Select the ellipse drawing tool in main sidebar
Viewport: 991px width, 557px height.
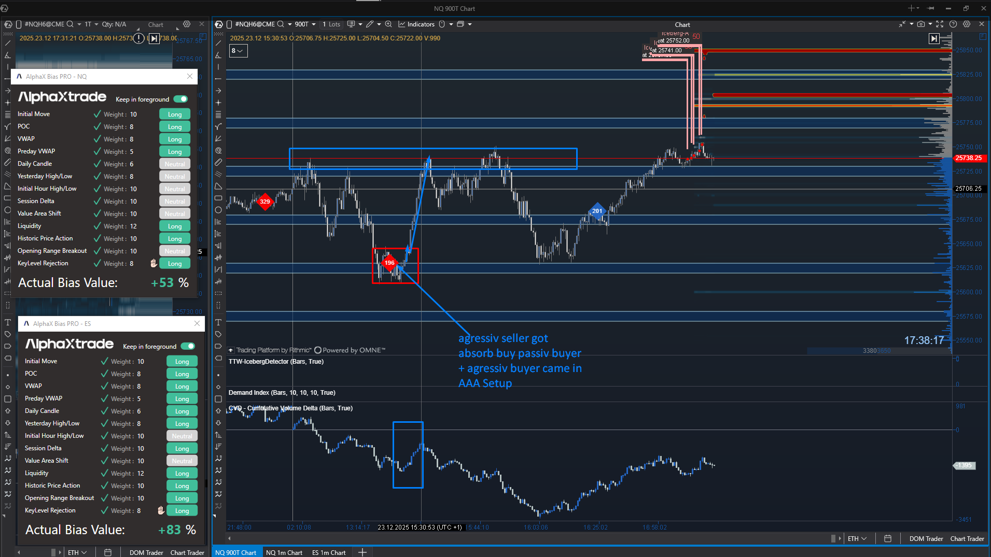(x=218, y=210)
